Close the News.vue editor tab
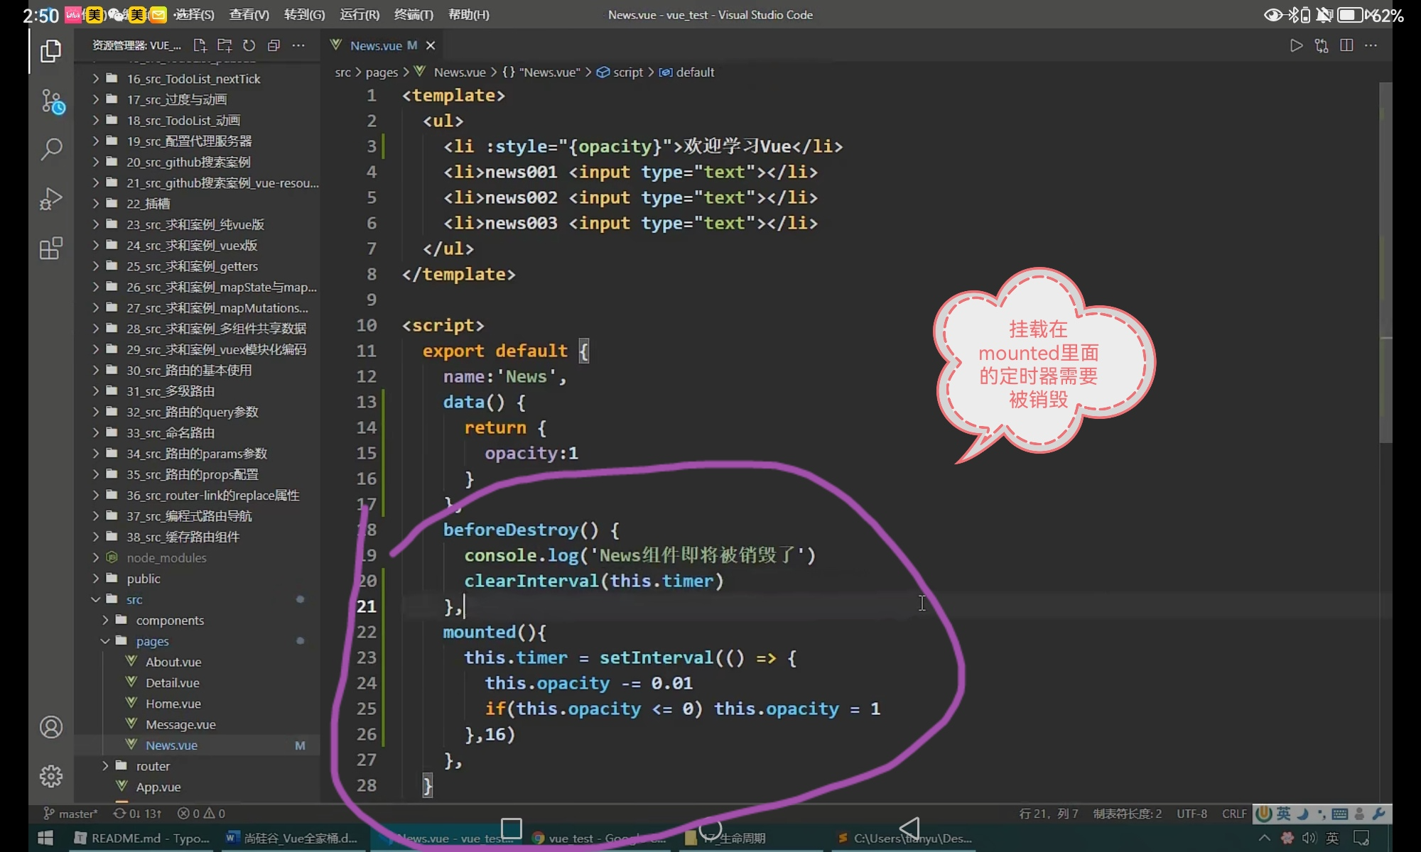The width and height of the screenshot is (1421, 852). (x=430, y=46)
